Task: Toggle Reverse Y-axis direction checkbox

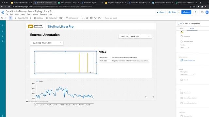Action: click(182, 98)
